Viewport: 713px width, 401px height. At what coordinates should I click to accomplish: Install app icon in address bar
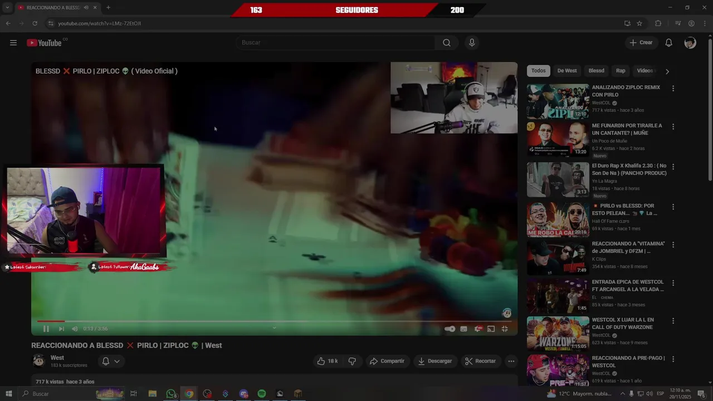627,23
